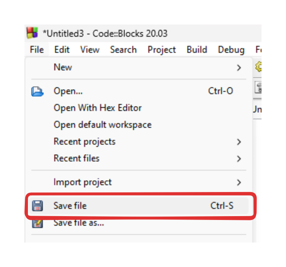Click the pencil icon beside Save file as
Image resolution: width=286 pixels, height=267 pixels.
pos(37,223)
